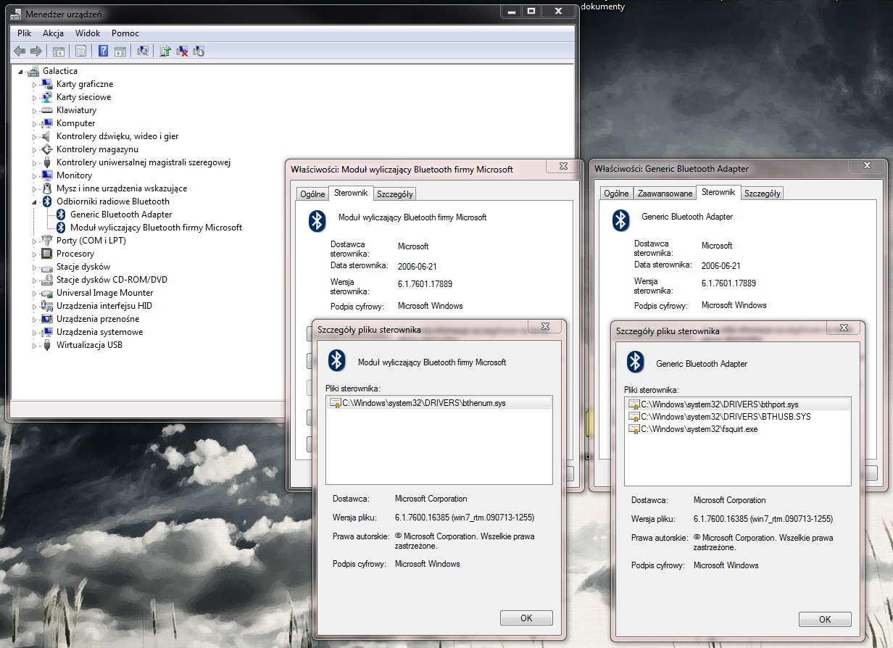Click the Kontrolery magazynu icon
The height and width of the screenshot is (648, 893).
(47, 149)
